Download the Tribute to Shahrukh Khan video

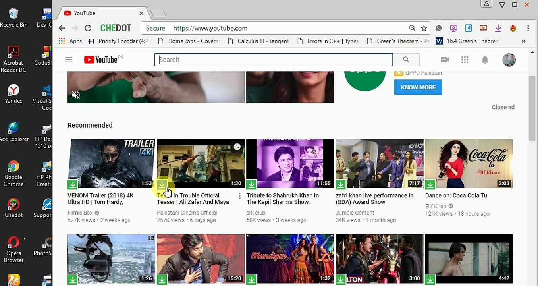(x=251, y=184)
